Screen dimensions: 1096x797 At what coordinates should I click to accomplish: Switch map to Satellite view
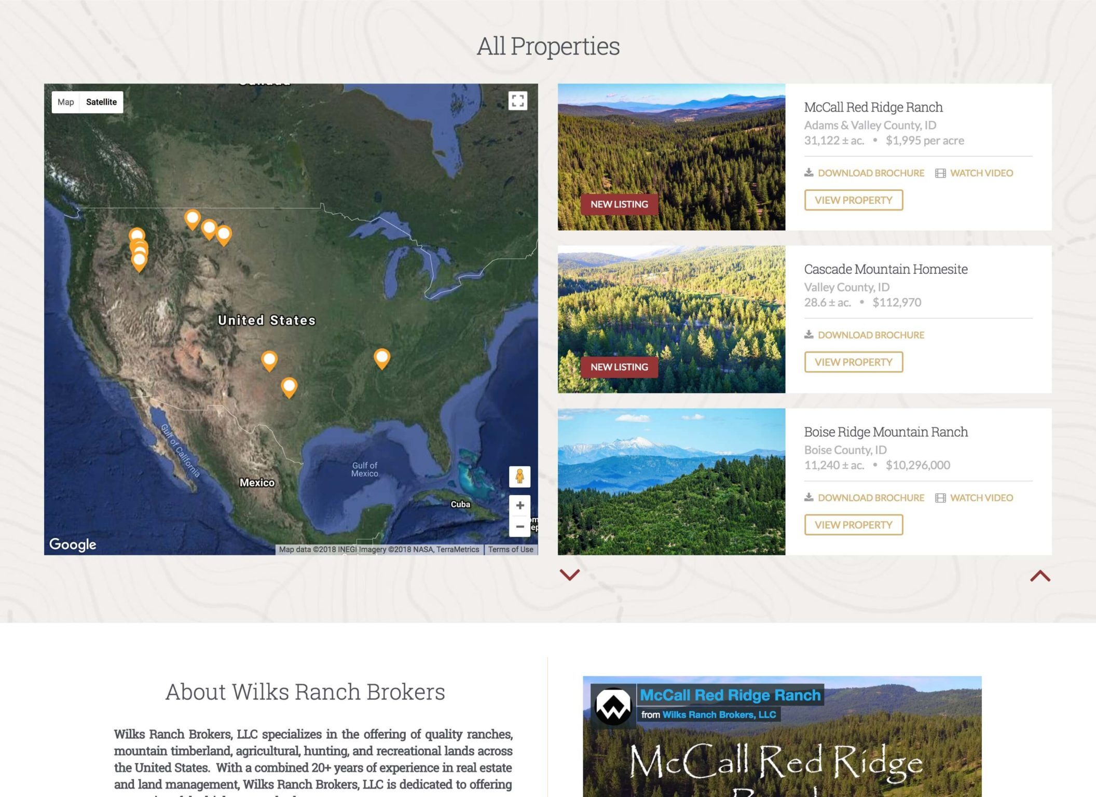click(101, 102)
